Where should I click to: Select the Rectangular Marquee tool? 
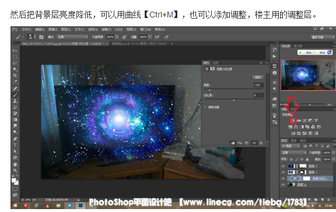click(x=15, y=57)
